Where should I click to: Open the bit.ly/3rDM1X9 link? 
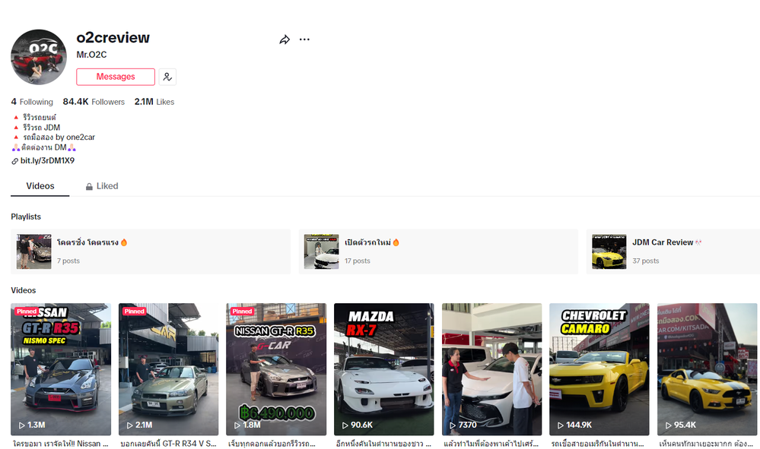pyautogui.click(x=47, y=160)
